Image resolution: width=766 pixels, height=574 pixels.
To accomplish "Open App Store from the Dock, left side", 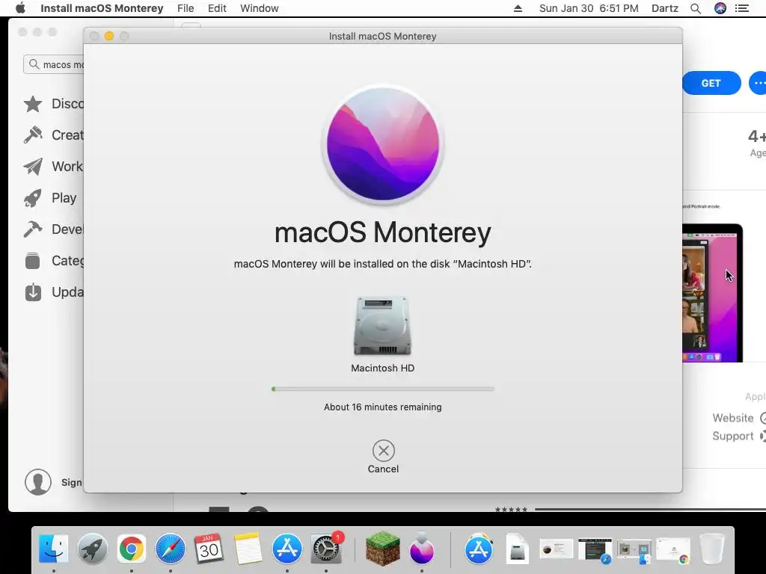I will (287, 549).
